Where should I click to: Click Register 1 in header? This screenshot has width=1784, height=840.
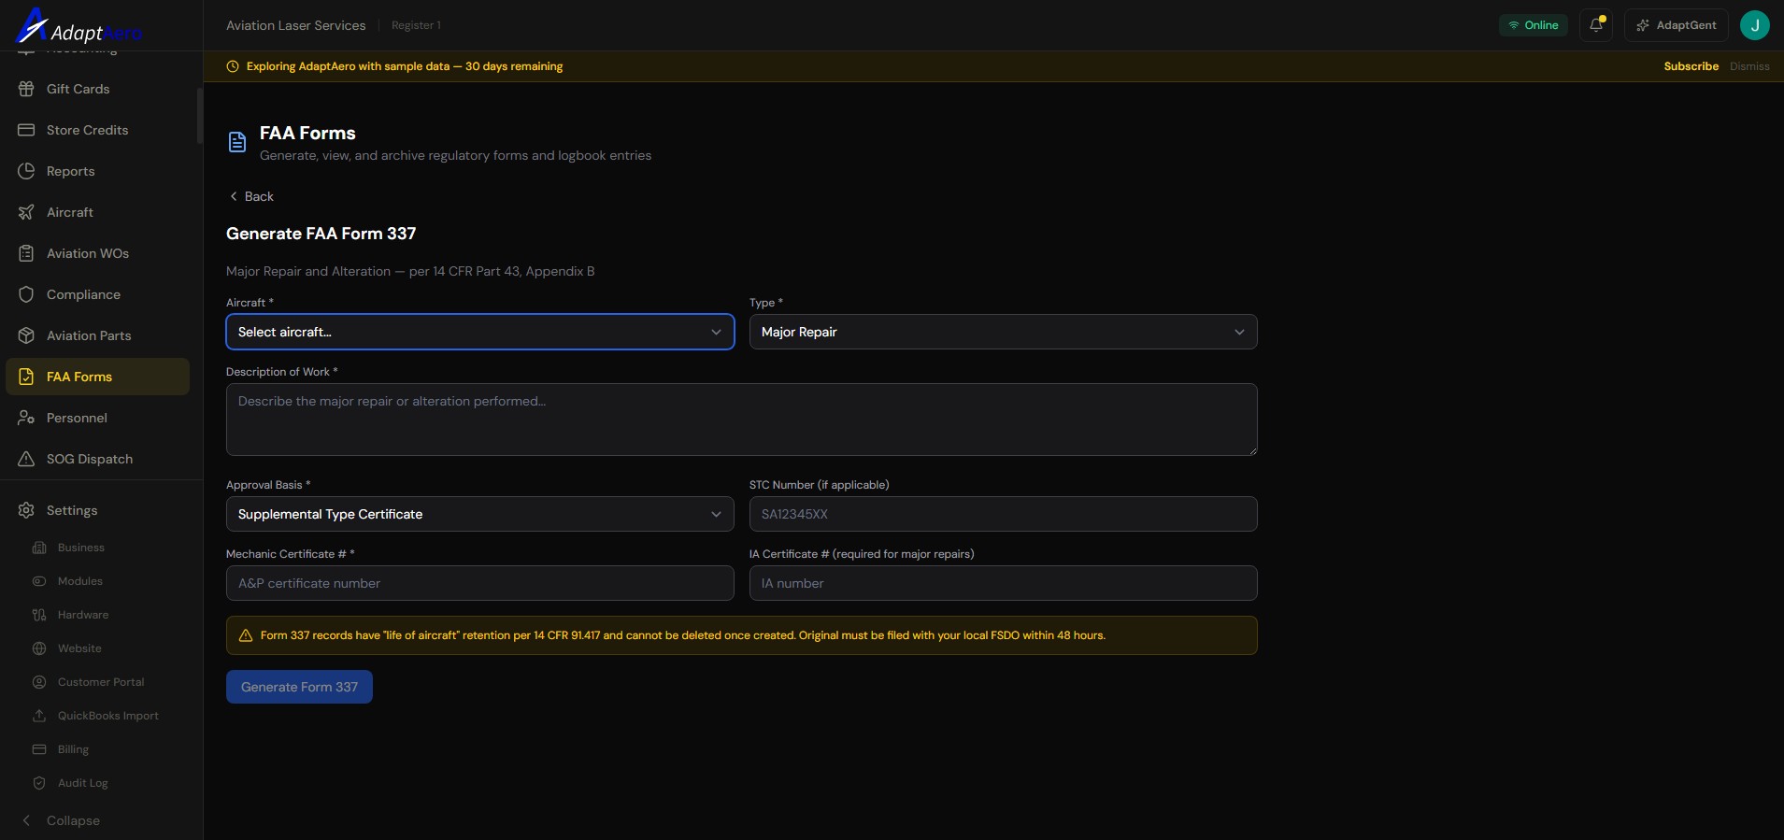click(x=416, y=25)
